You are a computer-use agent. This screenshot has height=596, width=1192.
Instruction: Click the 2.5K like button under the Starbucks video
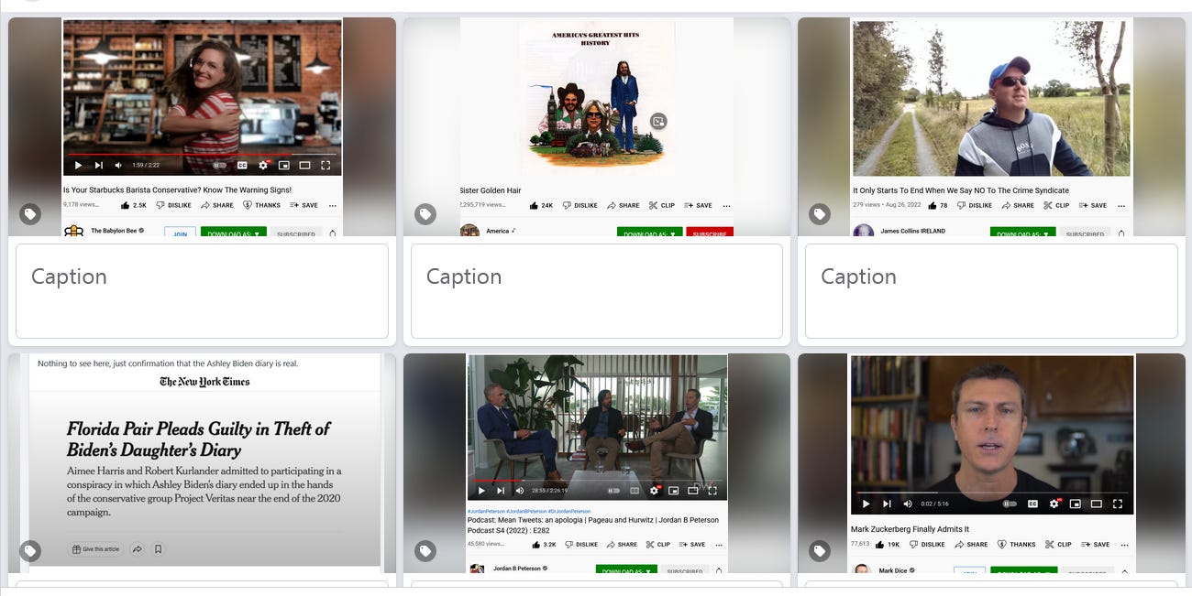coord(133,205)
